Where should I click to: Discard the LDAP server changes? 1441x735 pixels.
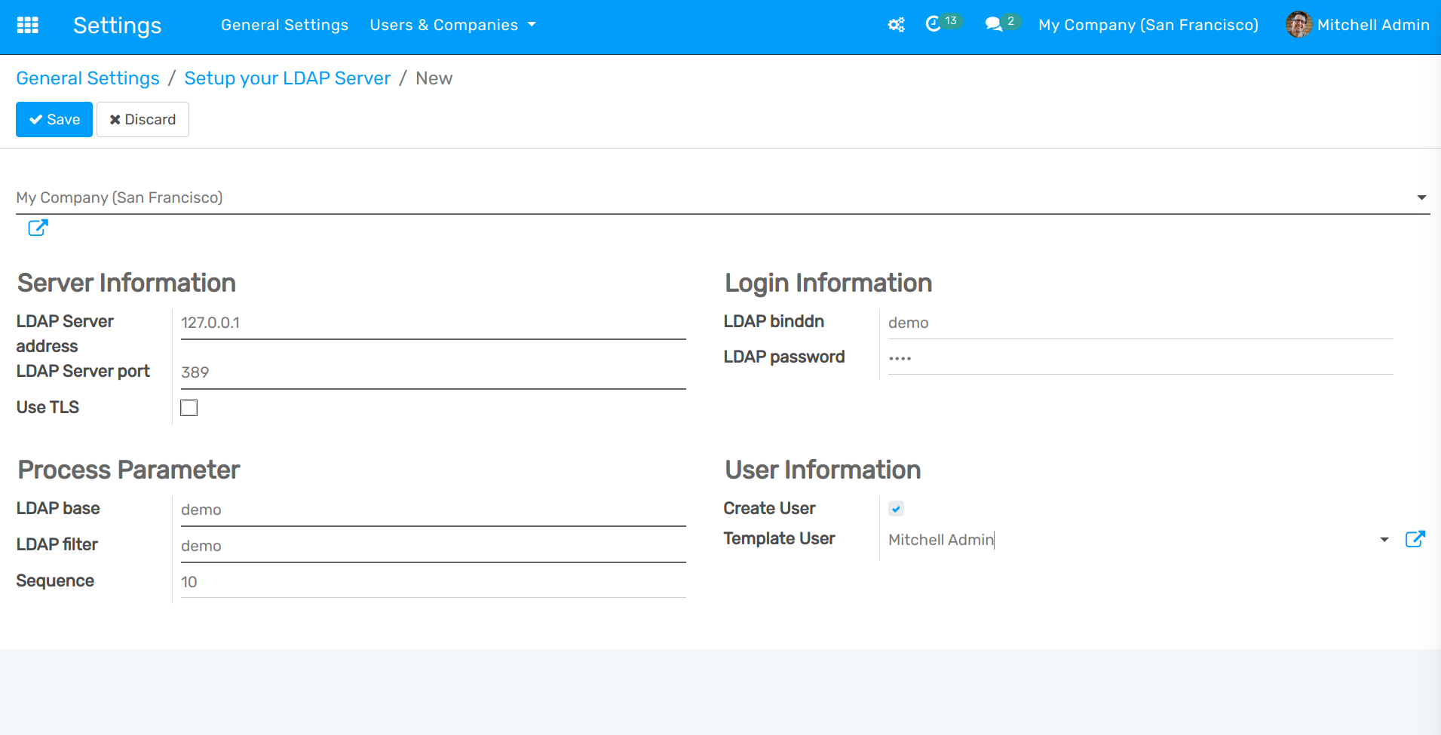pos(143,120)
